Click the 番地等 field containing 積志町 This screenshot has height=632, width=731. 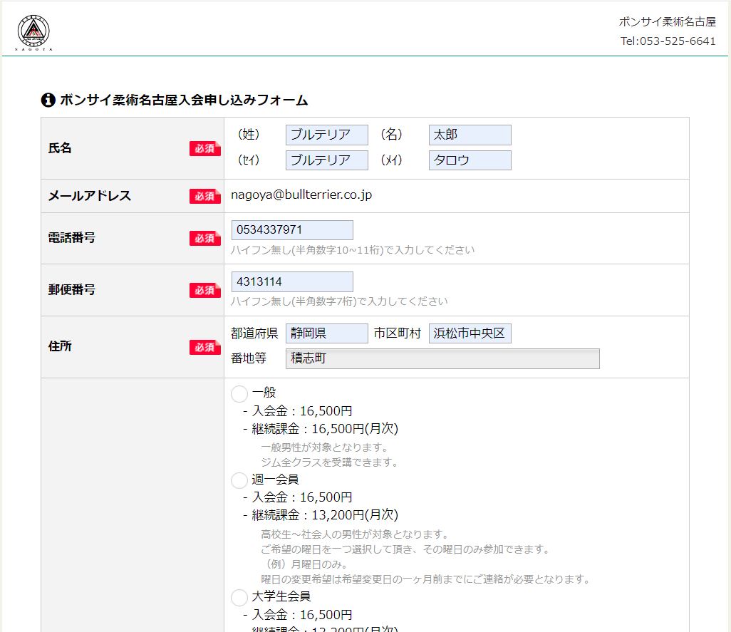tap(442, 358)
